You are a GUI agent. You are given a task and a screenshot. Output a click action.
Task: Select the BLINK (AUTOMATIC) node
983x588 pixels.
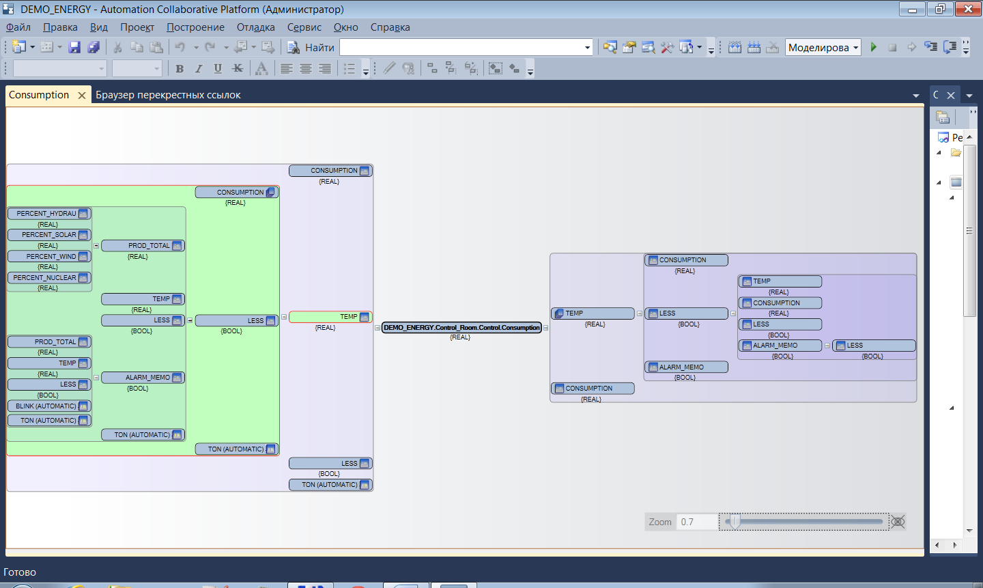[x=49, y=406]
